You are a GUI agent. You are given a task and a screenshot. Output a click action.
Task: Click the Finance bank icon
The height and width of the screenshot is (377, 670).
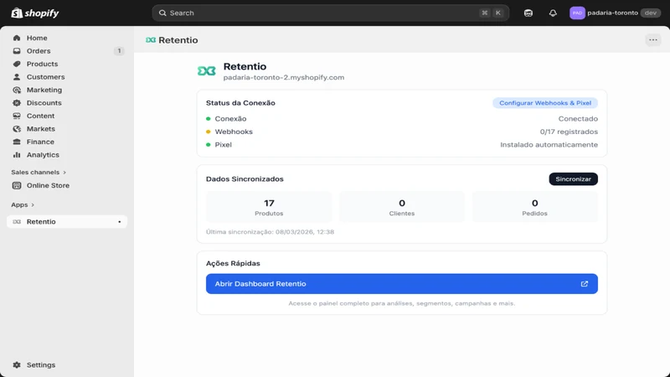coord(17,142)
